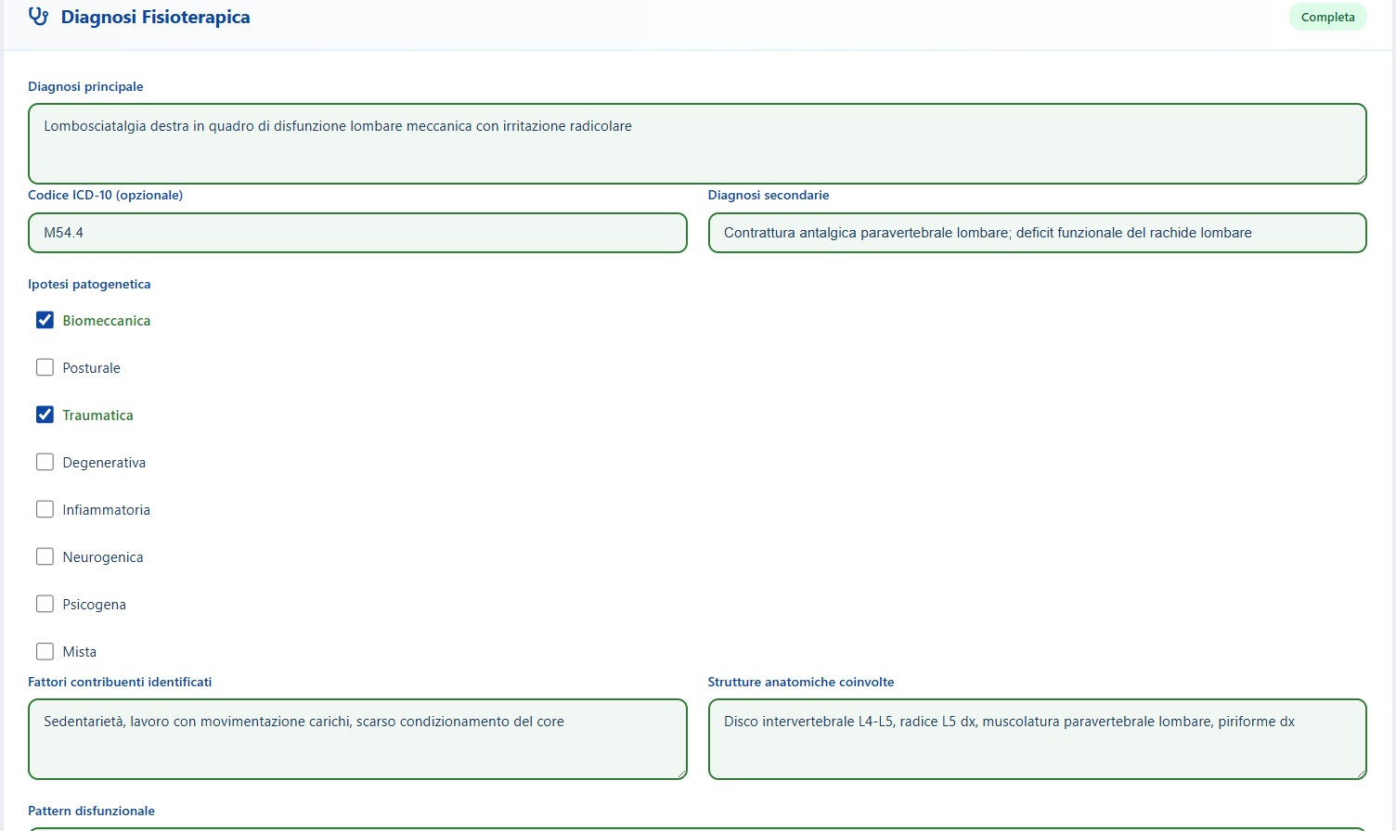Uncheck the Traumatica checkbox
1396x831 pixels.
(45, 415)
